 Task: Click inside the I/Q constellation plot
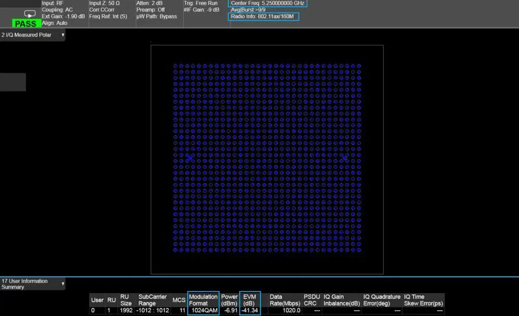[x=267, y=159]
